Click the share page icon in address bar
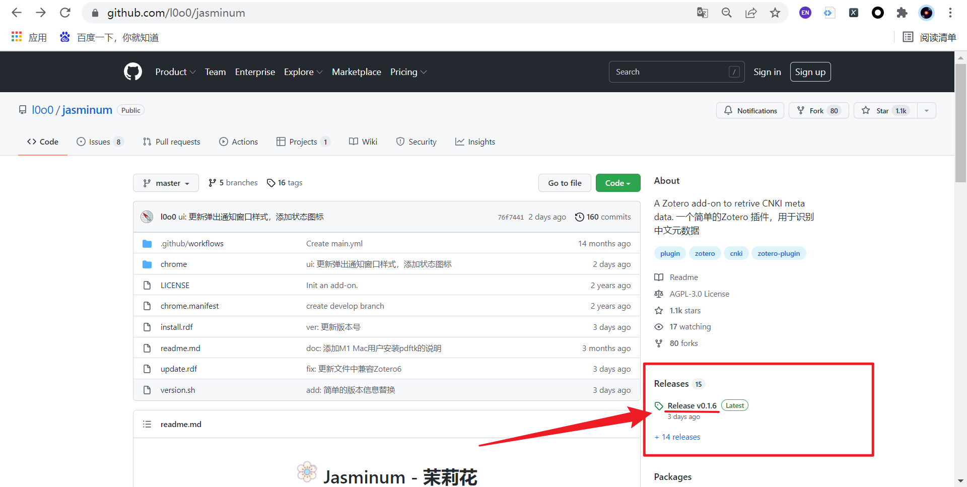The image size is (967, 487). click(751, 13)
